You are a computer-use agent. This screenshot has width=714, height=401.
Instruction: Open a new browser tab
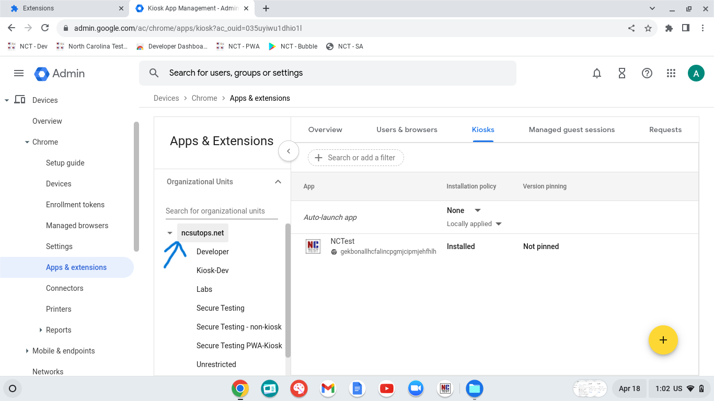(x=266, y=8)
